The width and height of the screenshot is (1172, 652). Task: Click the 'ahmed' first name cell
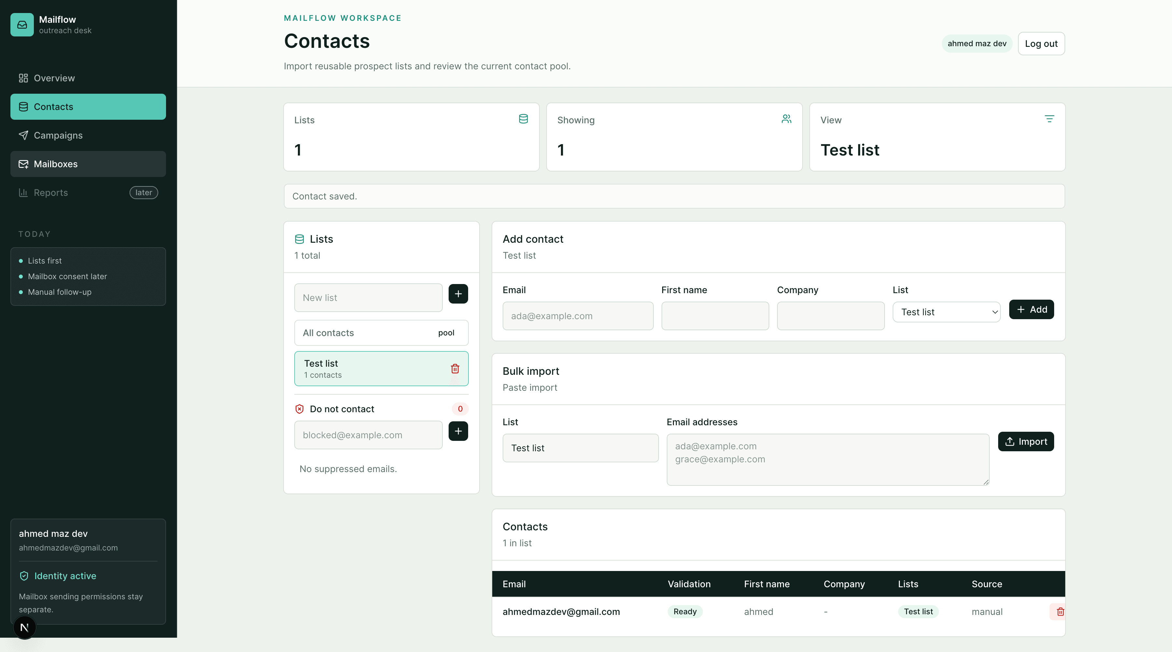pyautogui.click(x=759, y=612)
